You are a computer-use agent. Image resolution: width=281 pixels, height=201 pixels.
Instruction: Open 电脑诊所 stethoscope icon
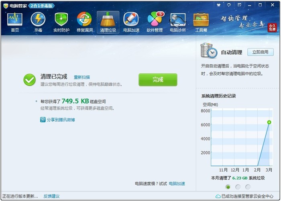[x=178, y=22]
